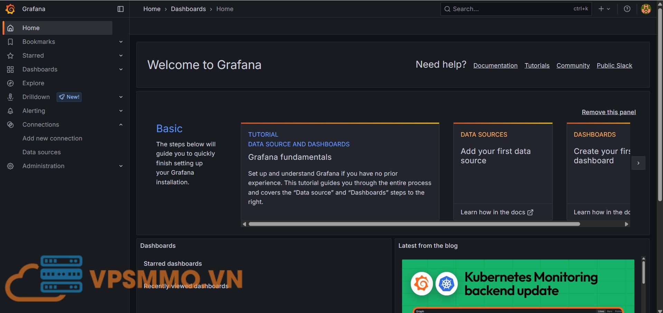This screenshot has height=313, width=663.
Task: Open the user profile avatar
Action: pos(646,9)
